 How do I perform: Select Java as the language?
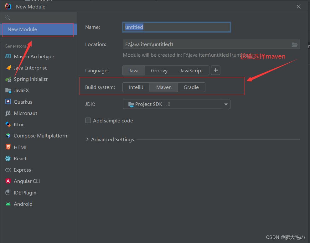[134, 70]
